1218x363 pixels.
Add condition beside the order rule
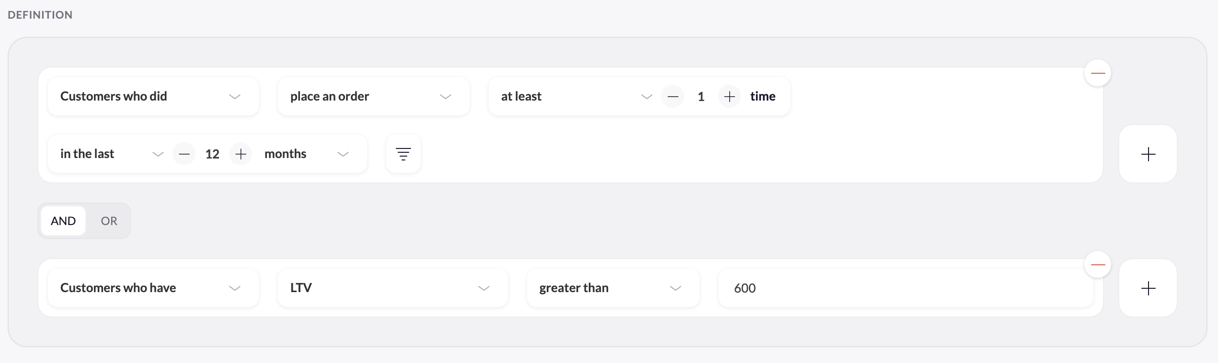tap(1148, 154)
